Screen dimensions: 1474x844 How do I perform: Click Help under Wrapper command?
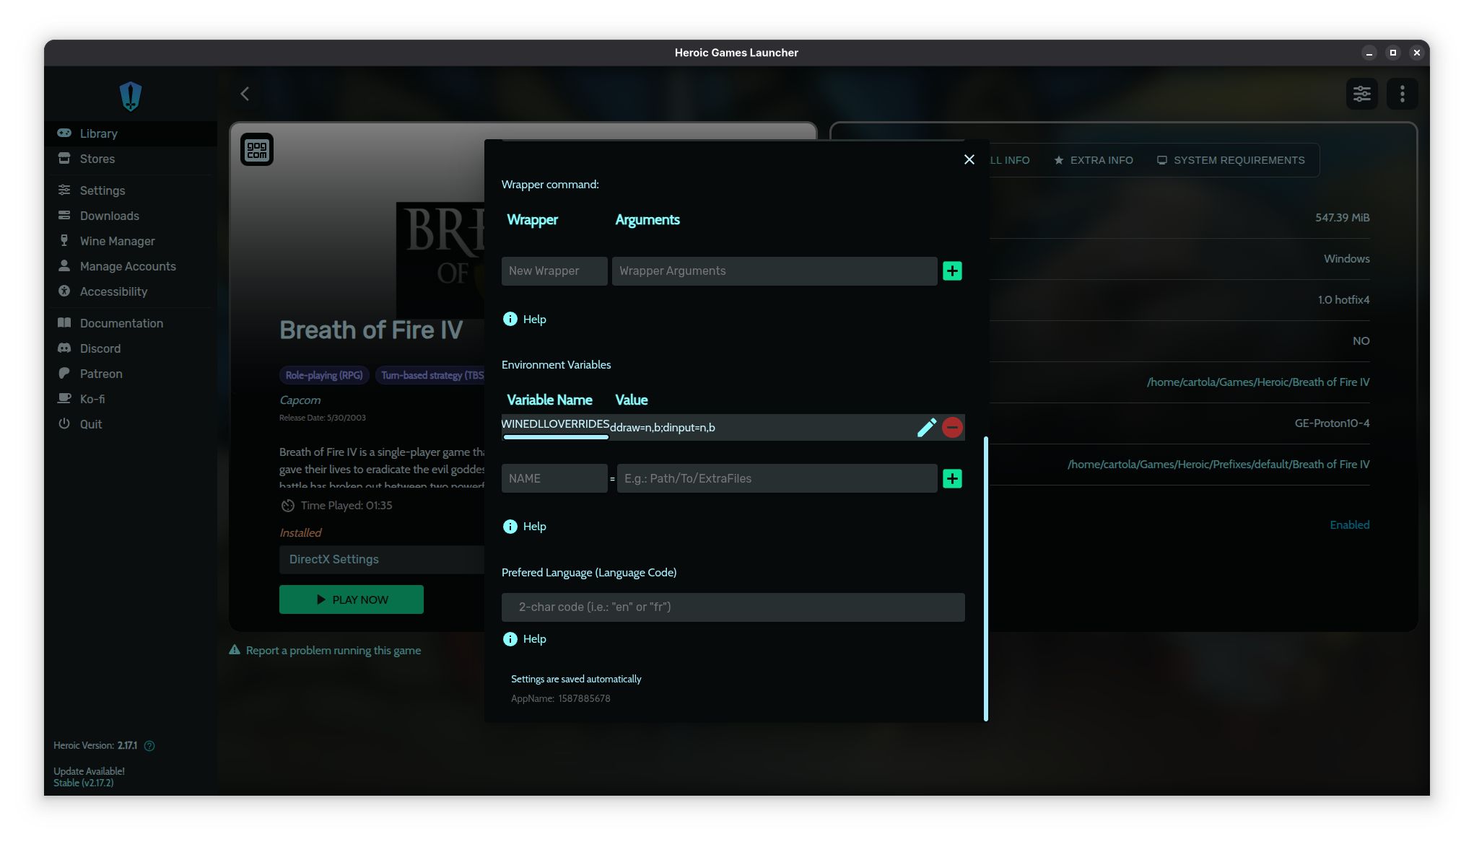pos(525,319)
